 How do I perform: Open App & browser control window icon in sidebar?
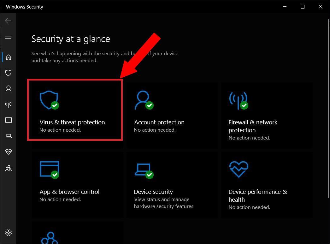click(x=9, y=120)
